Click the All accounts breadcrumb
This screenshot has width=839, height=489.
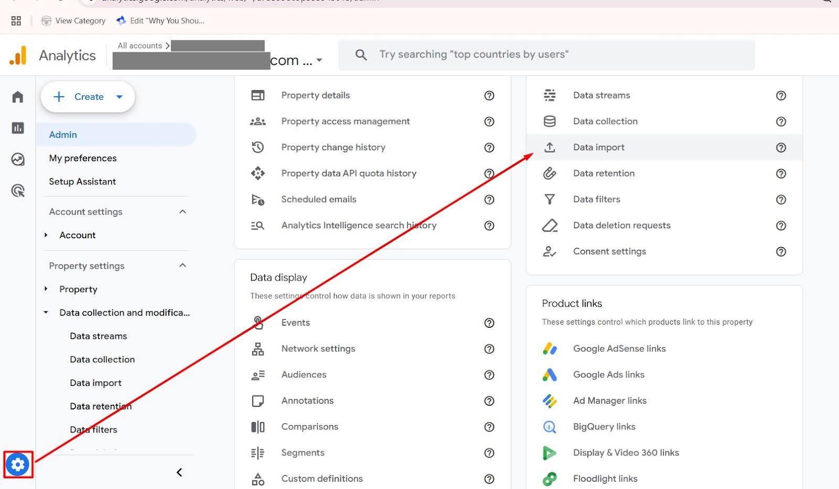tap(139, 46)
